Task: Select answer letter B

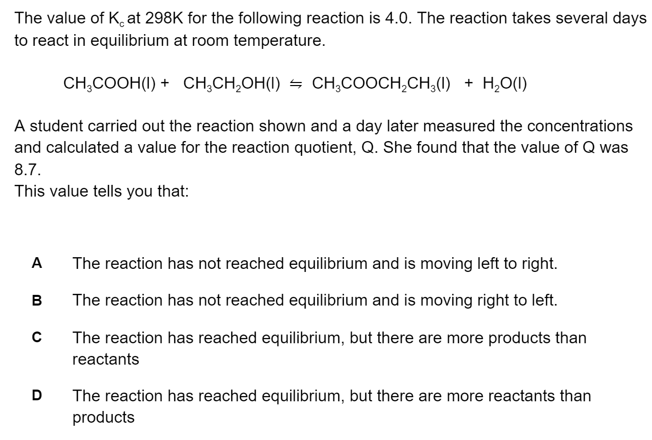Action: (37, 300)
